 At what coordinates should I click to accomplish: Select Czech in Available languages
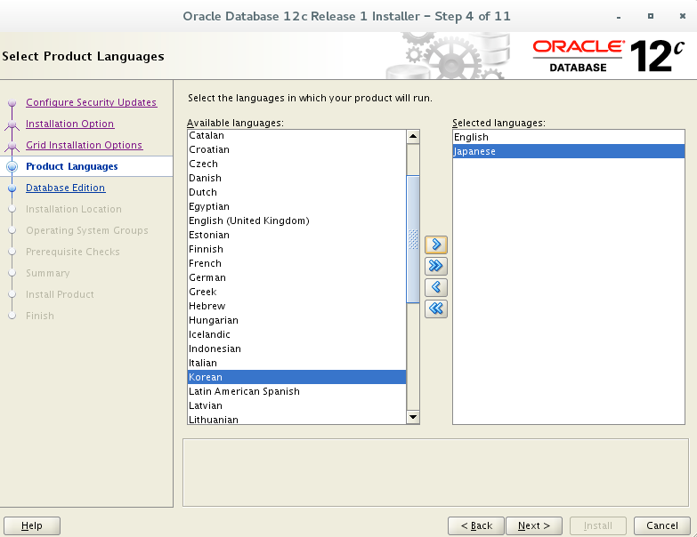click(x=296, y=164)
